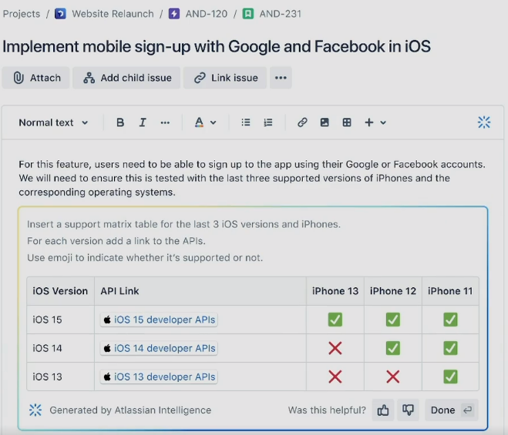Expand the text color dropdown chevron
The width and height of the screenshot is (508, 435).
click(214, 122)
